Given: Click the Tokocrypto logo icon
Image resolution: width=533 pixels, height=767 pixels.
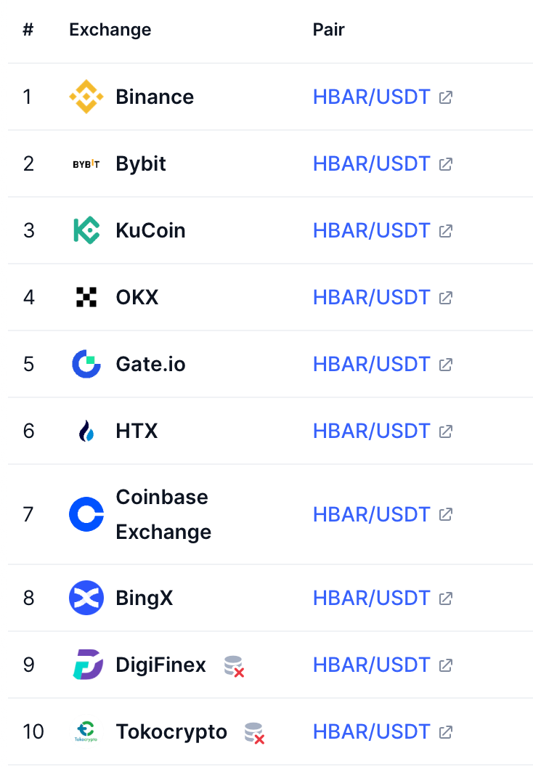Looking at the screenshot, I should point(86,731).
